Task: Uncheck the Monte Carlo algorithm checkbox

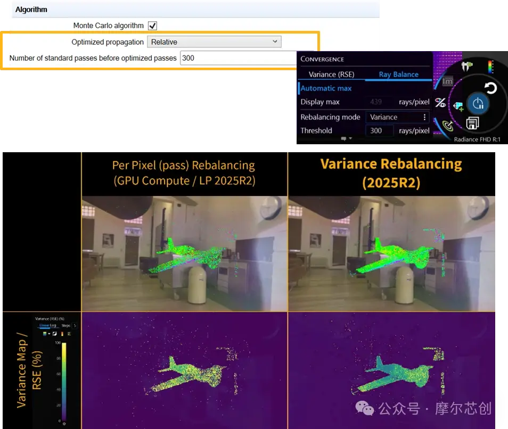Action: [152, 26]
